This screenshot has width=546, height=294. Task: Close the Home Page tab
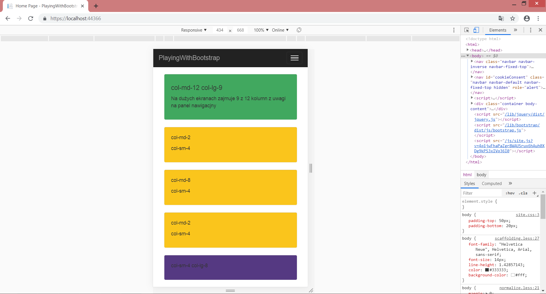point(82,6)
